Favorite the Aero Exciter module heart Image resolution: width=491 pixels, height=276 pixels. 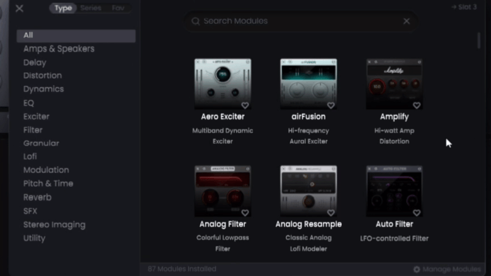pyautogui.click(x=245, y=106)
